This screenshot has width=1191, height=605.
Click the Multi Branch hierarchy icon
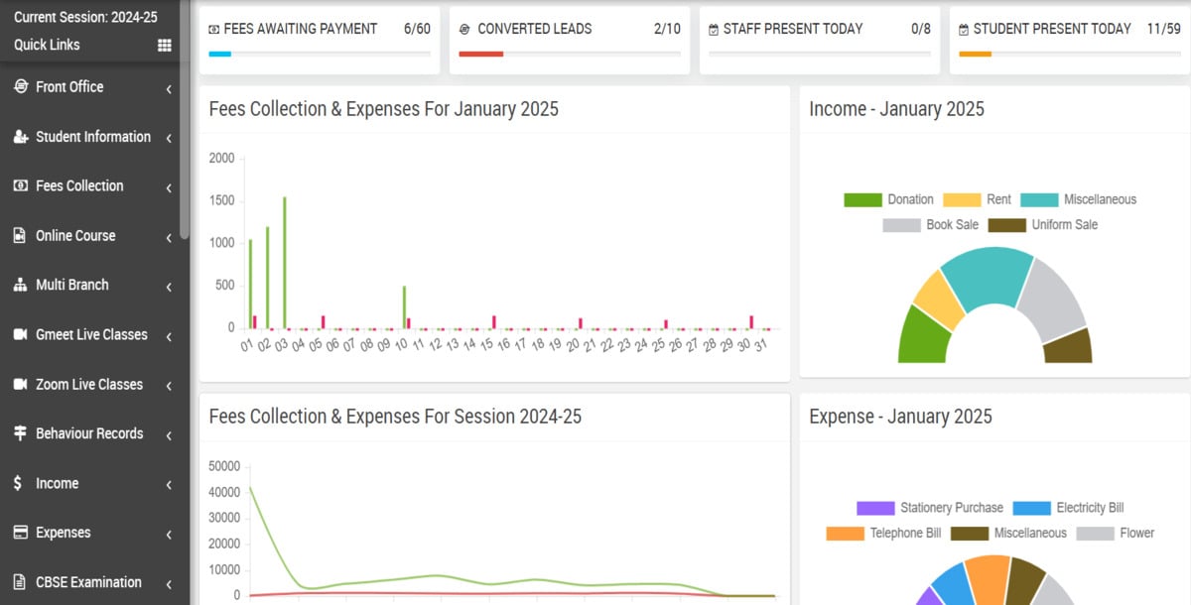pyautogui.click(x=20, y=286)
